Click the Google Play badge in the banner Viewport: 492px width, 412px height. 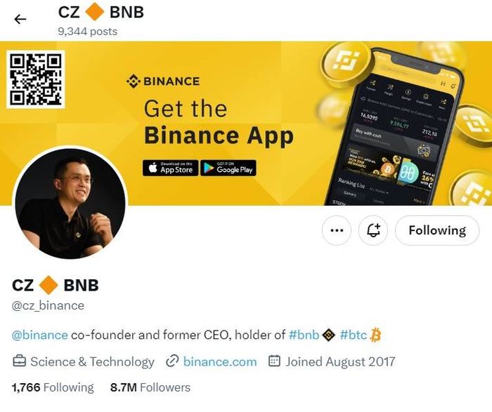[x=228, y=168]
